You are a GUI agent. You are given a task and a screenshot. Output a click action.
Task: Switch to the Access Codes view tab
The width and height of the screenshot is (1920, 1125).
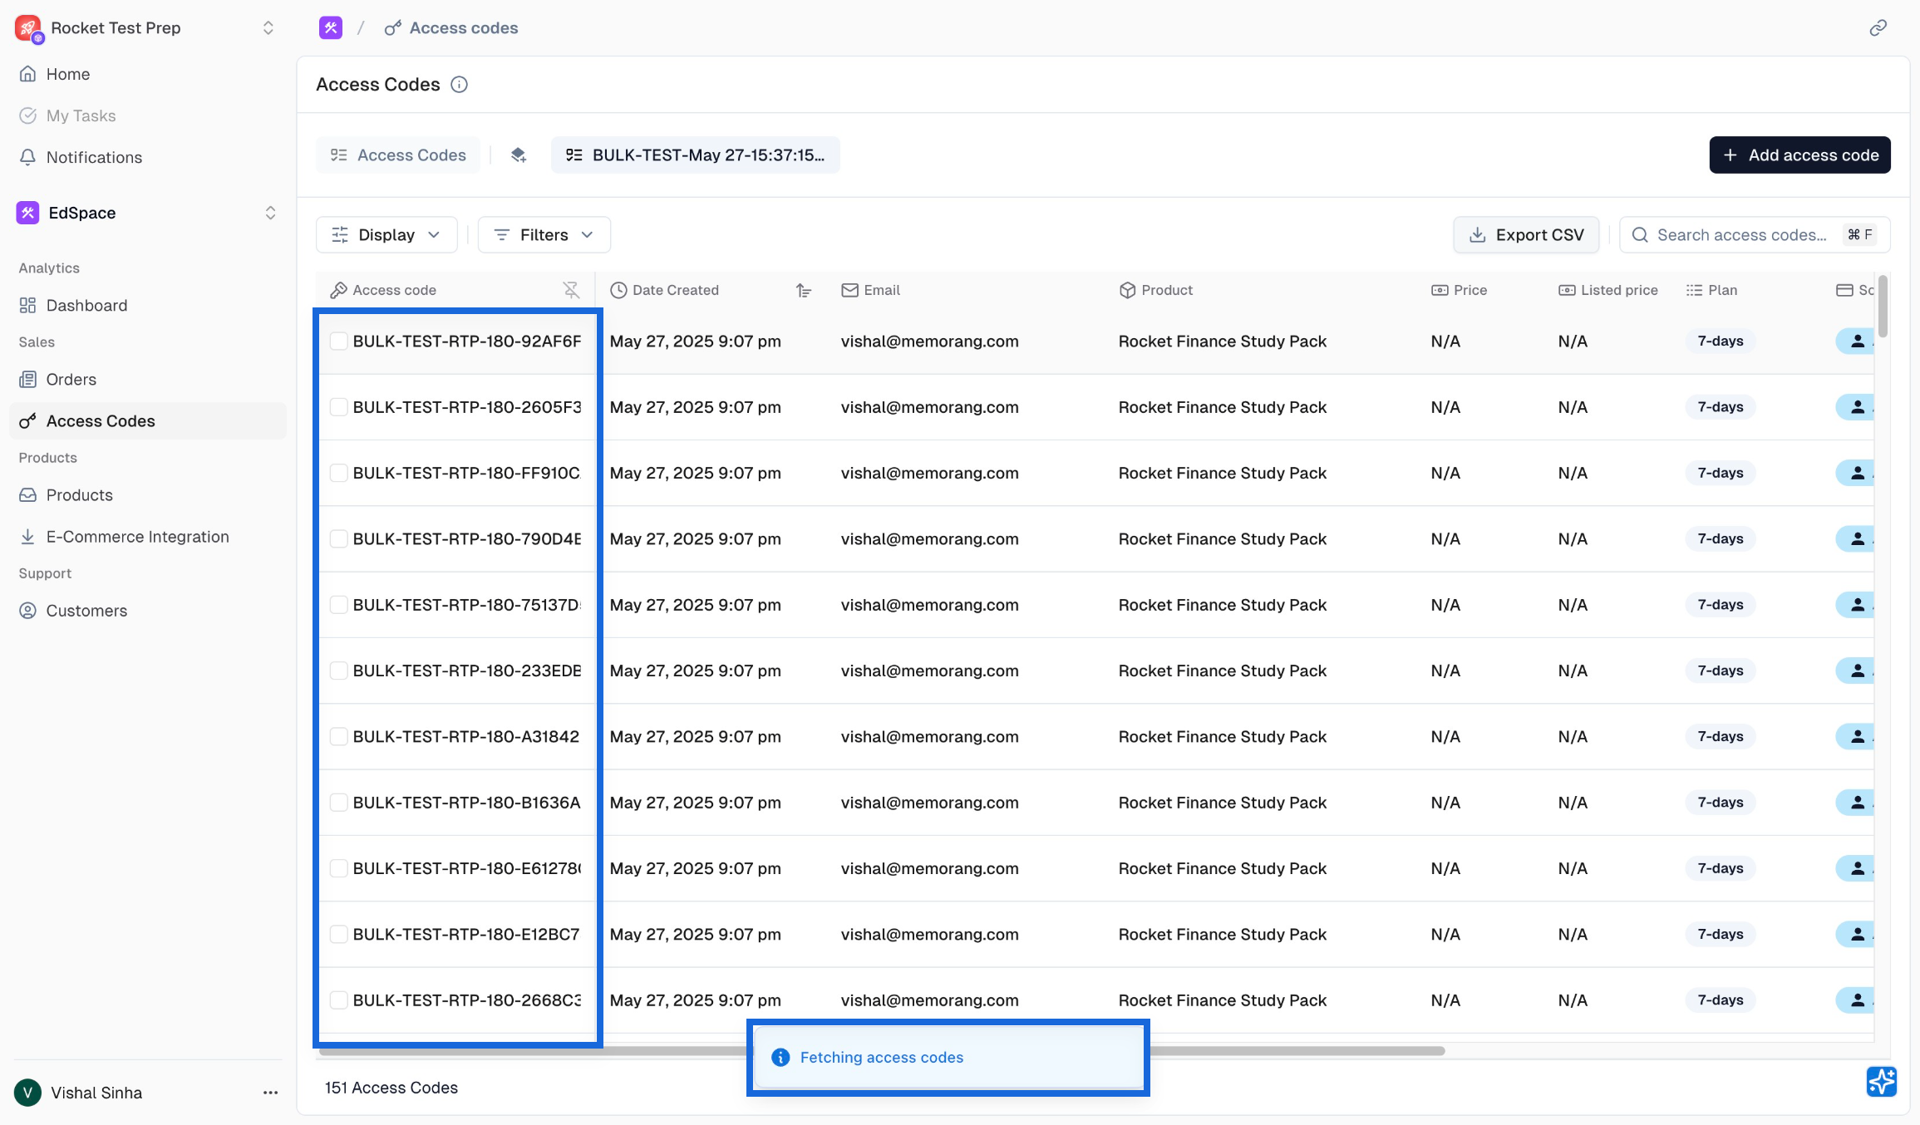(x=398, y=155)
